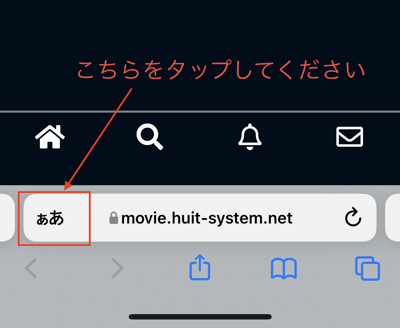Select the movie.huit-system.net address field
The width and height of the screenshot is (400, 328).
point(200,217)
